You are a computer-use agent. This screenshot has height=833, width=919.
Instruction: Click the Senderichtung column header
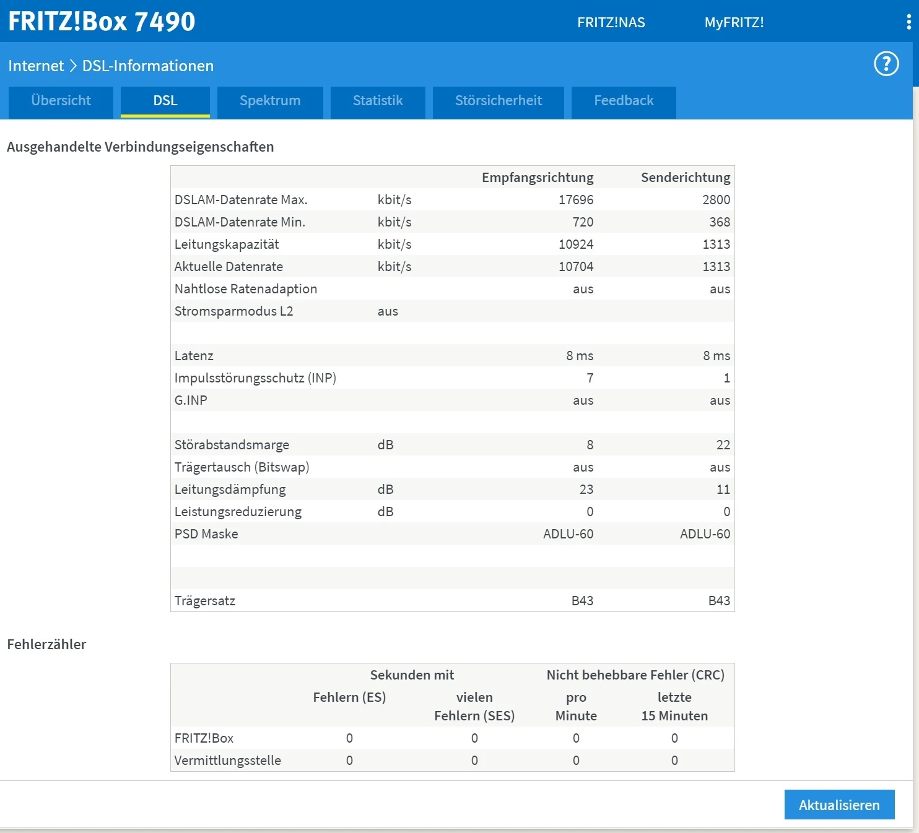pyautogui.click(x=686, y=178)
